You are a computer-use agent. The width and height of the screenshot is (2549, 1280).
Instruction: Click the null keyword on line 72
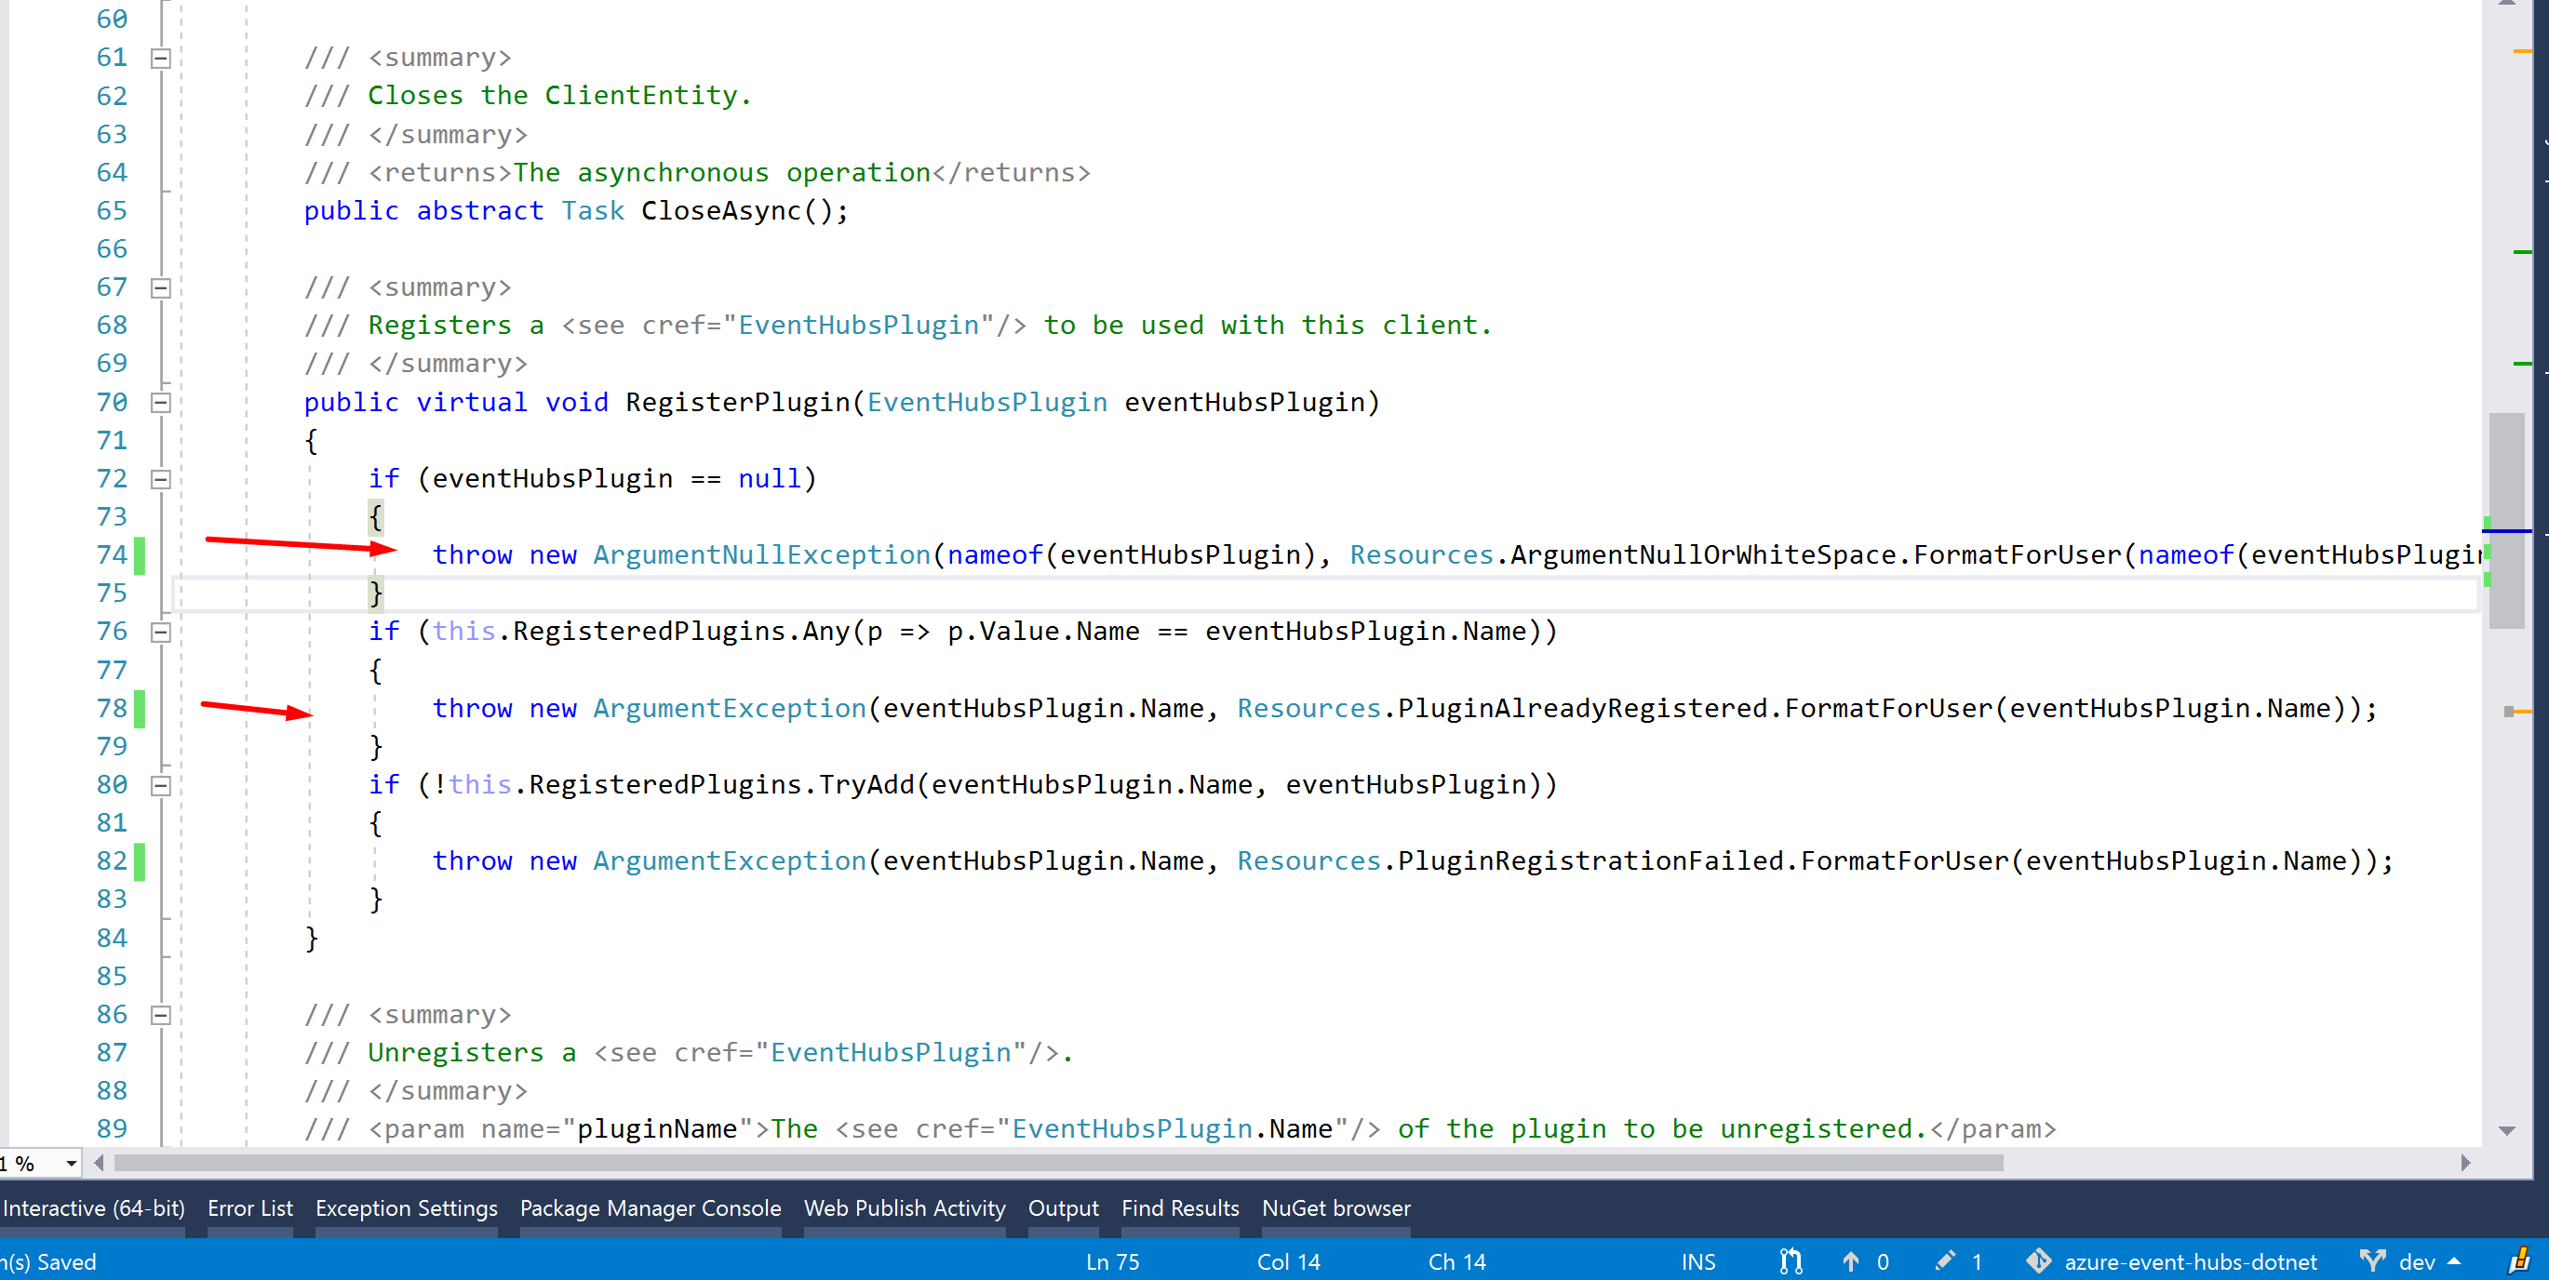tap(769, 479)
